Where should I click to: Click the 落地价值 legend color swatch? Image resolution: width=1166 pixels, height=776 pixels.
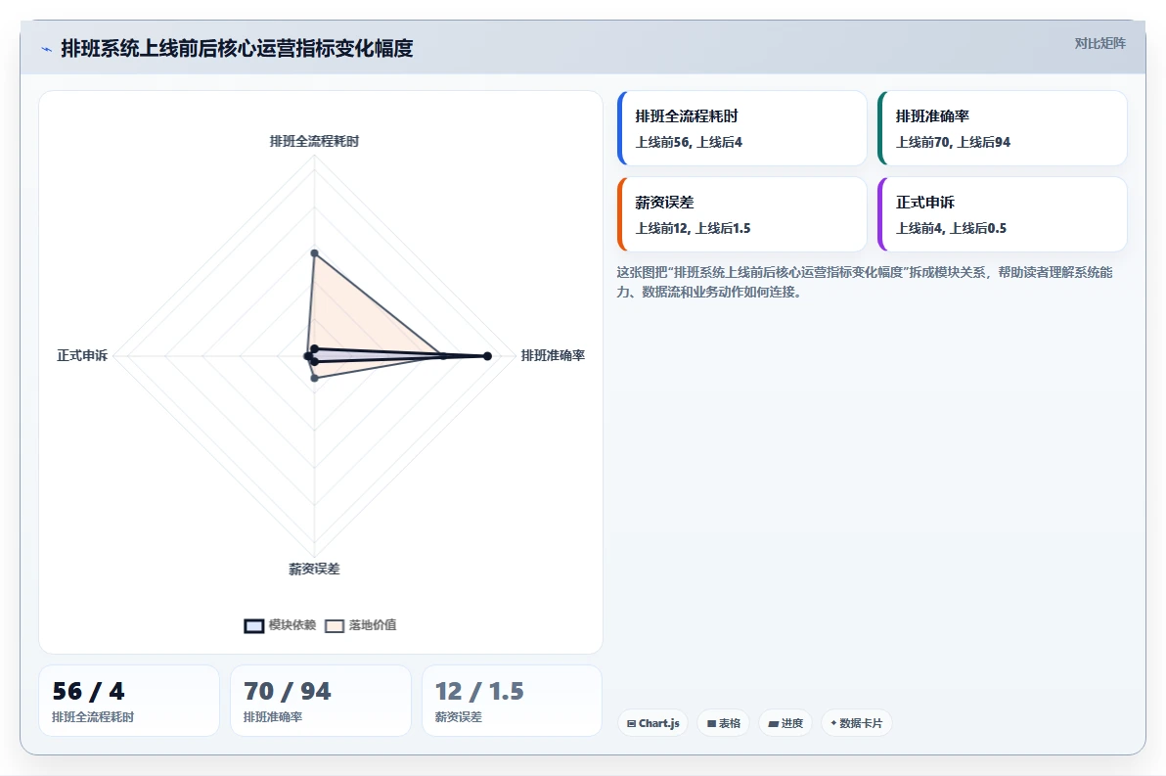[335, 625]
